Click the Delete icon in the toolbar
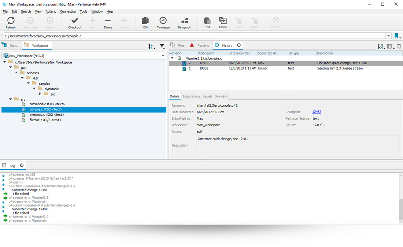 (x=108, y=23)
